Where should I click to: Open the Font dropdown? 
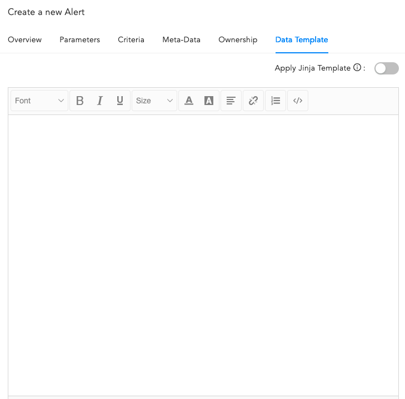(39, 101)
